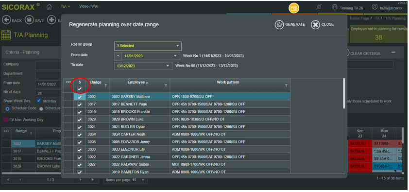This screenshot has width=409, height=192.
Task: Collapse criteria panel with minus icon
Action: 393,52
